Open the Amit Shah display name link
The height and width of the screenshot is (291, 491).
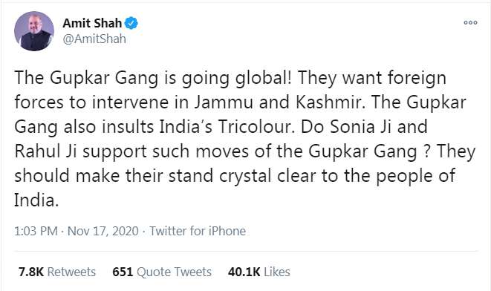pyautogui.click(x=92, y=23)
